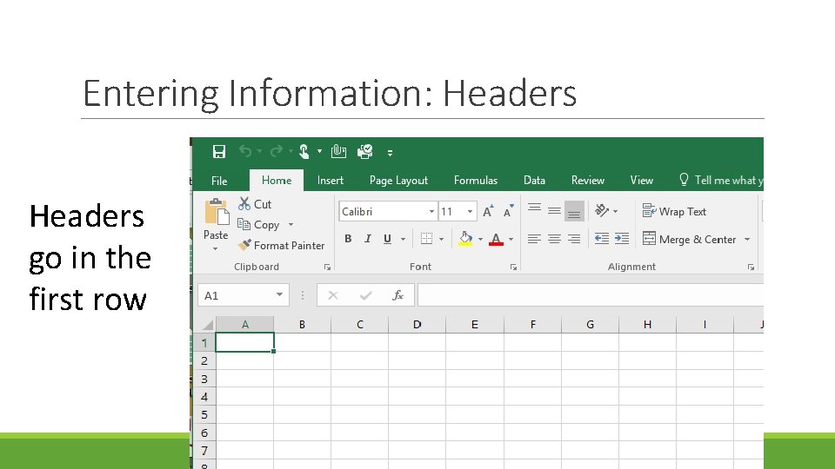Image resolution: width=835 pixels, height=469 pixels.
Task: Click the Bottom Align icon
Action: pyautogui.click(x=574, y=210)
